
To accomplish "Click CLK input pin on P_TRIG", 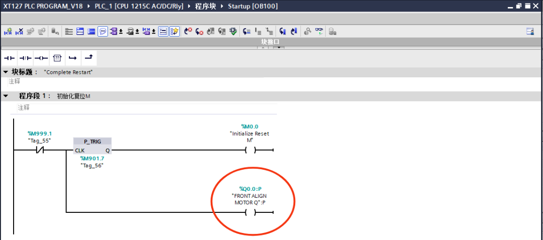I will pyautogui.click(x=79, y=151).
